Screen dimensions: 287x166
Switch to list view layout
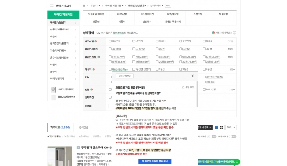[217, 127]
